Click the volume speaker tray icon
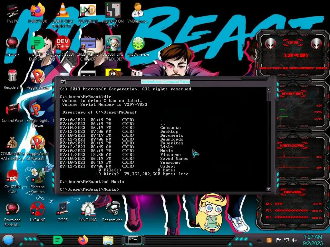This screenshot has width=330, height=247. pyautogui.click(x=294, y=240)
